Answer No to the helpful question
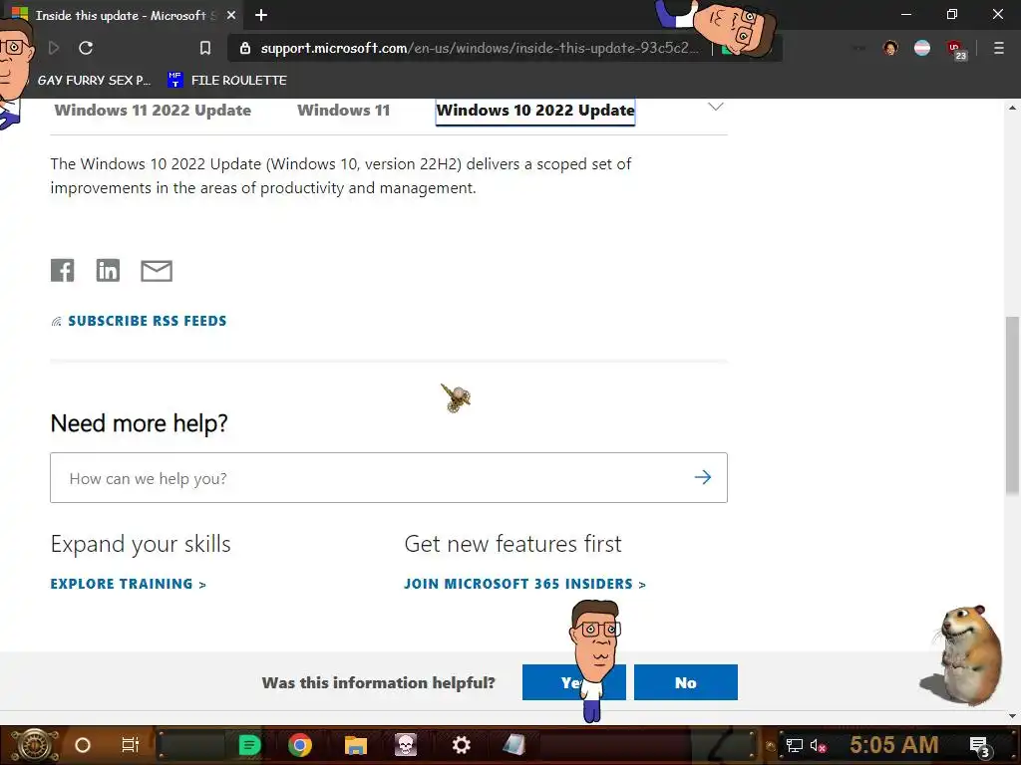Image resolution: width=1021 pixels, height=765 pixels. [686, 682]
